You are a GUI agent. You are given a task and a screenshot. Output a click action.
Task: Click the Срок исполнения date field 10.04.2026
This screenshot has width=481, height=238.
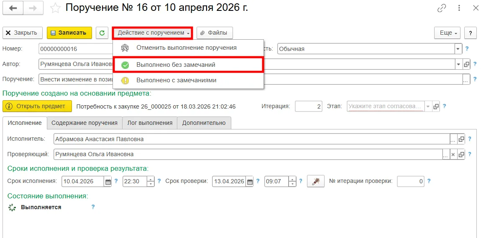(x=83, y=181)
